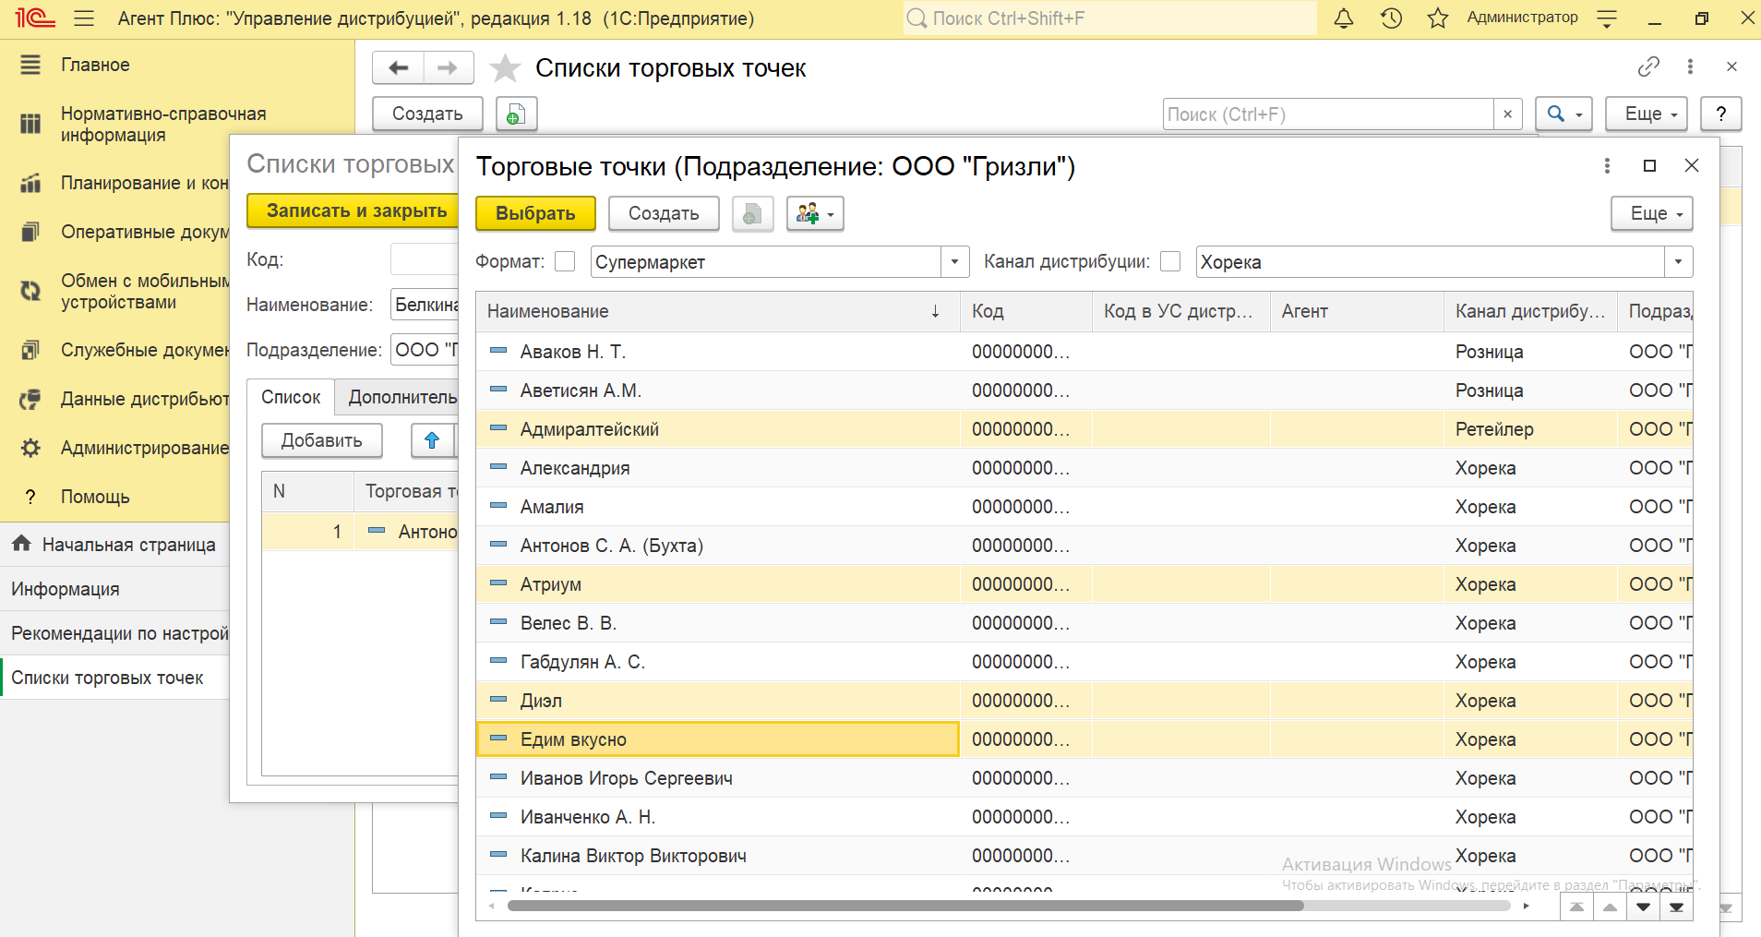The height and width of the screenshot is (937, 1761).
Task: Go forward with the right arrow
Action: [448, 67]
